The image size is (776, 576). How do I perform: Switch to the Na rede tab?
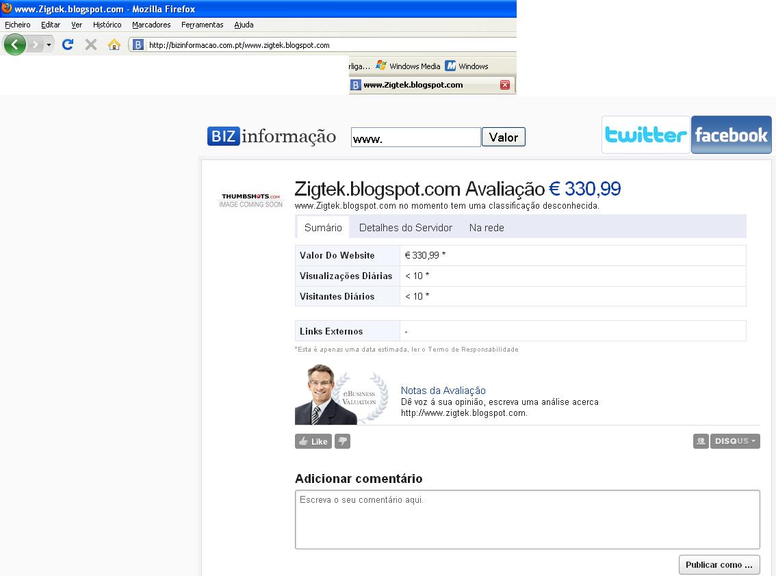click(487, 228)
